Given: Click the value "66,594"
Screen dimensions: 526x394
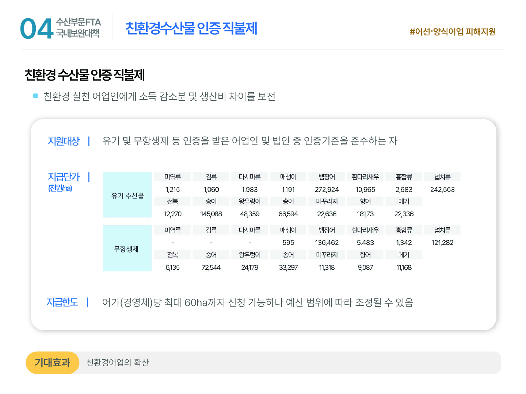Looking at the screenshot, I should point(288,214).
